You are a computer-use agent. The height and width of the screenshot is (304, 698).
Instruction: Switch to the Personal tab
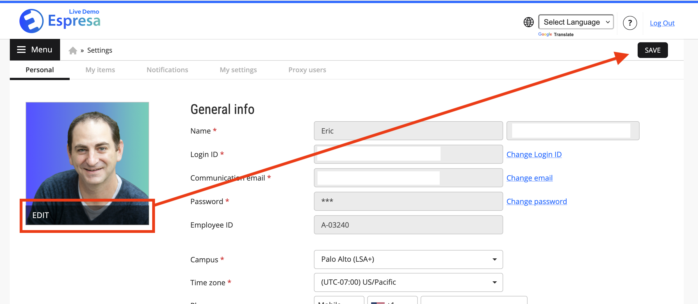(40, 70)
